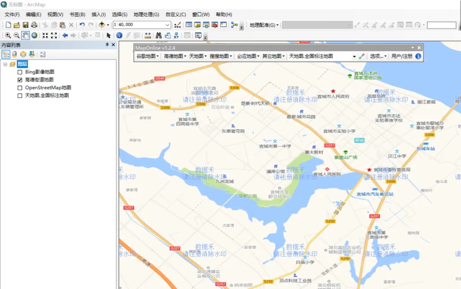Expand the 天地图 dropdown menu
This screenshot has width=461, height=289.
(198, 56)
